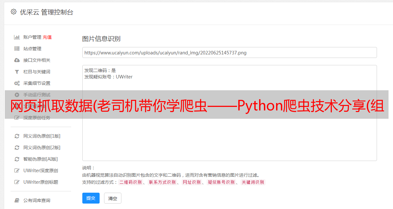Open the 智能伪原创[AI版] label

click(x=41, y=159)
